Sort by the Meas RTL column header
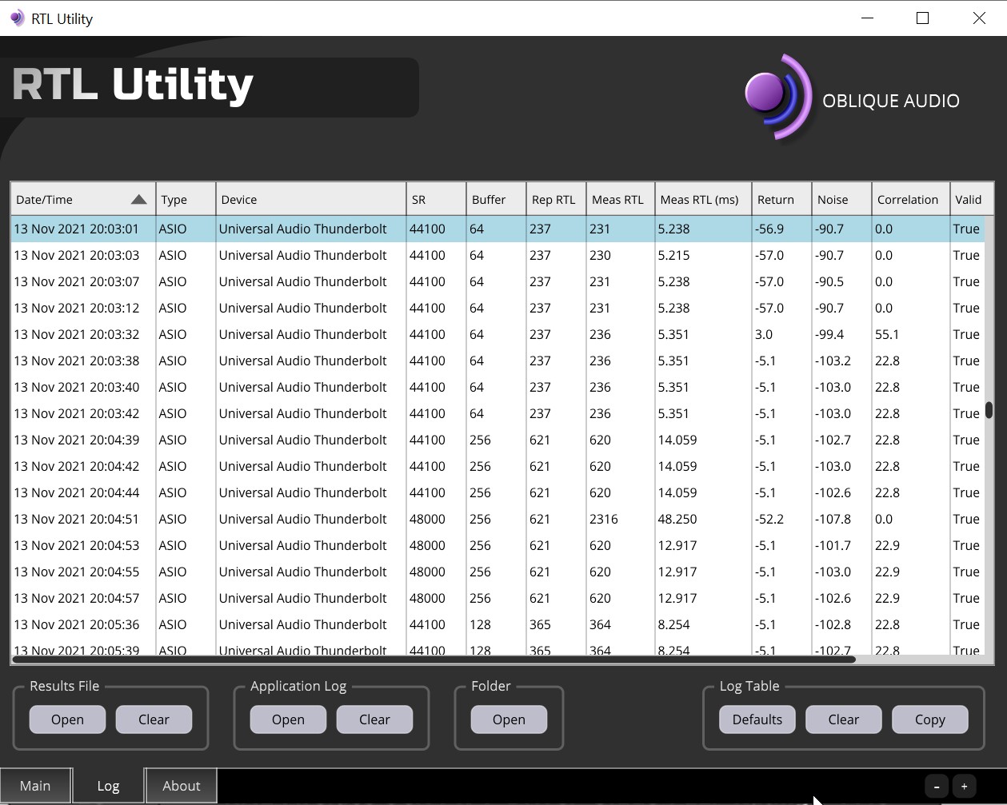1007x805 pixels. click(620, 199)
